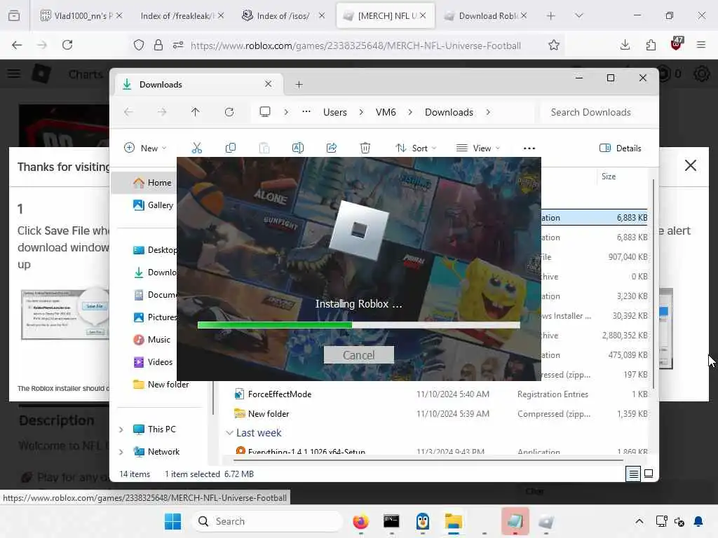
Task: Expand the chevron after Downloads breadcrumb
Action: tap(488, 112)
